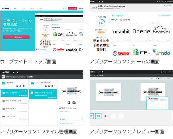Image resolution: width=173 pixels, height=139 pixels.
Task: Click download cloud icon below file preview
Action: (74, 103)
